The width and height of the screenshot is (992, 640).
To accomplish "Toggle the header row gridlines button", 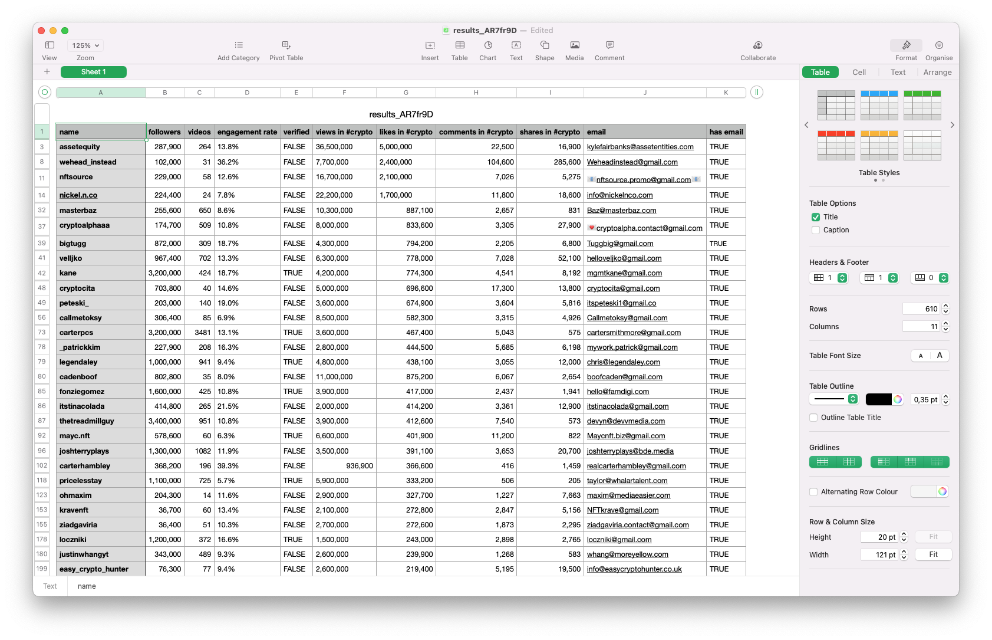I will 910,462.
